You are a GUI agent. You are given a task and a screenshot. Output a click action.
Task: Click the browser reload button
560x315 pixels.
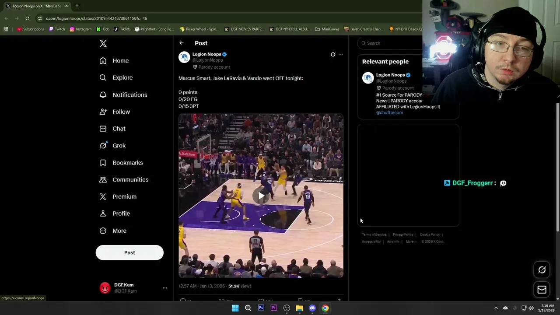pyautogui.click(x=27, y=18)
